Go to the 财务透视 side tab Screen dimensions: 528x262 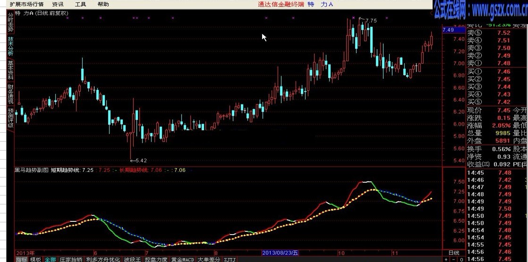click(x=10, y=94)
